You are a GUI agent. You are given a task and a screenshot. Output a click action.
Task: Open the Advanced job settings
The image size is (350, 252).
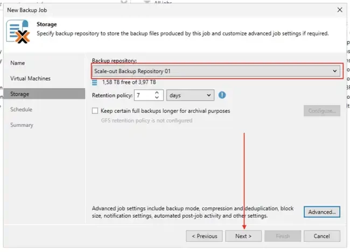click(x=322, y=212)
